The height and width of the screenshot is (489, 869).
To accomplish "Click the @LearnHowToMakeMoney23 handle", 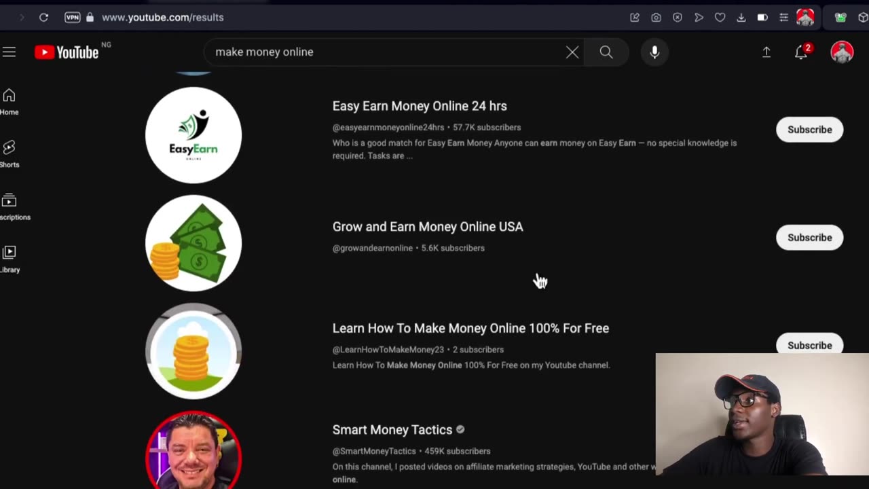I will pyautogui.click(x=388, y=350).
